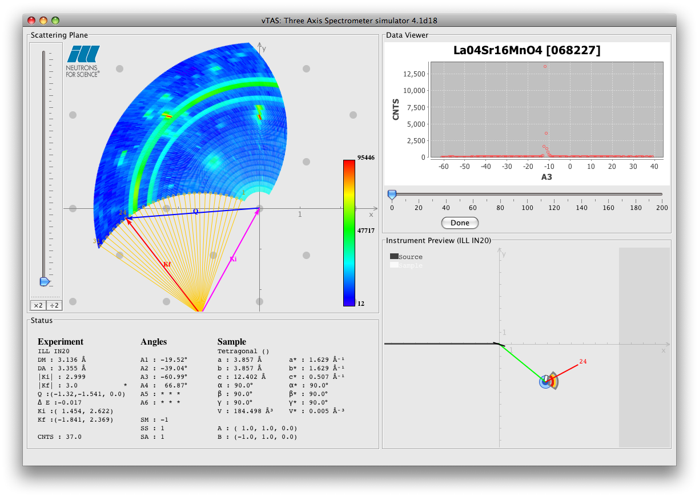This screenshot has width=699, height=497.
Task: Select the red Kf vector label
Action: [167, 264]
